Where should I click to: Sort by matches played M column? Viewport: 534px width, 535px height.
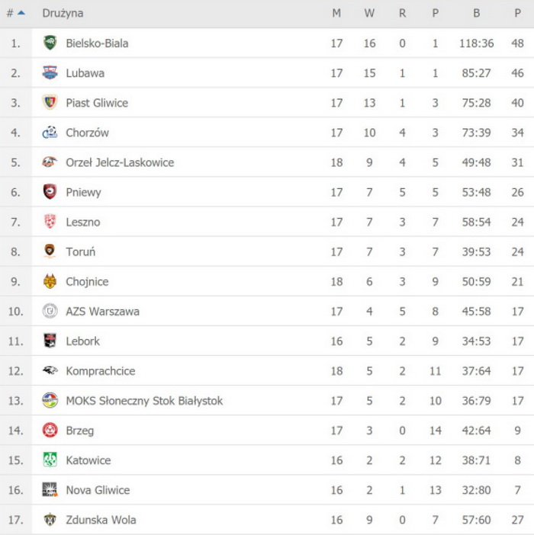[336, 13]
